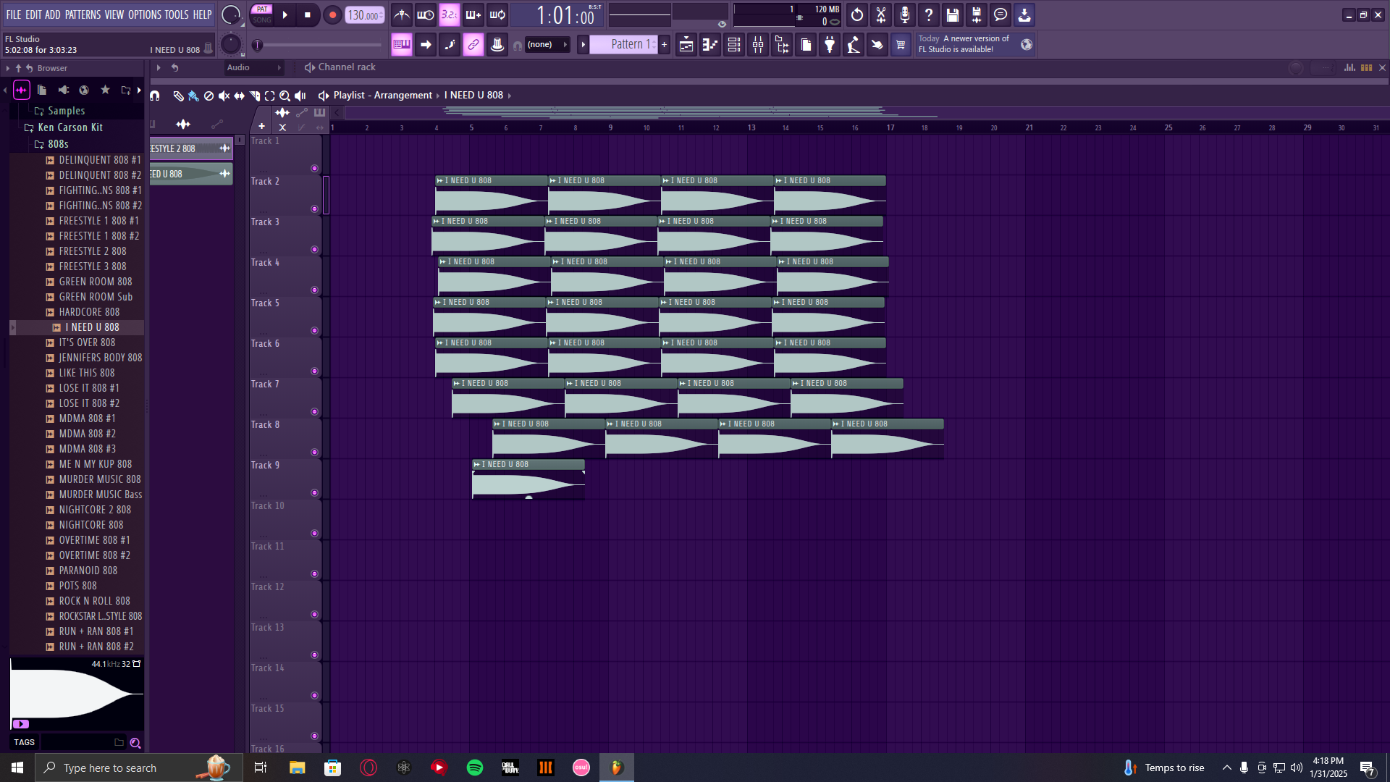1390x782 pixels.
Task: Open the Audio channel filter dropdown
Action: pyautogui.click(x=253, y=67)
